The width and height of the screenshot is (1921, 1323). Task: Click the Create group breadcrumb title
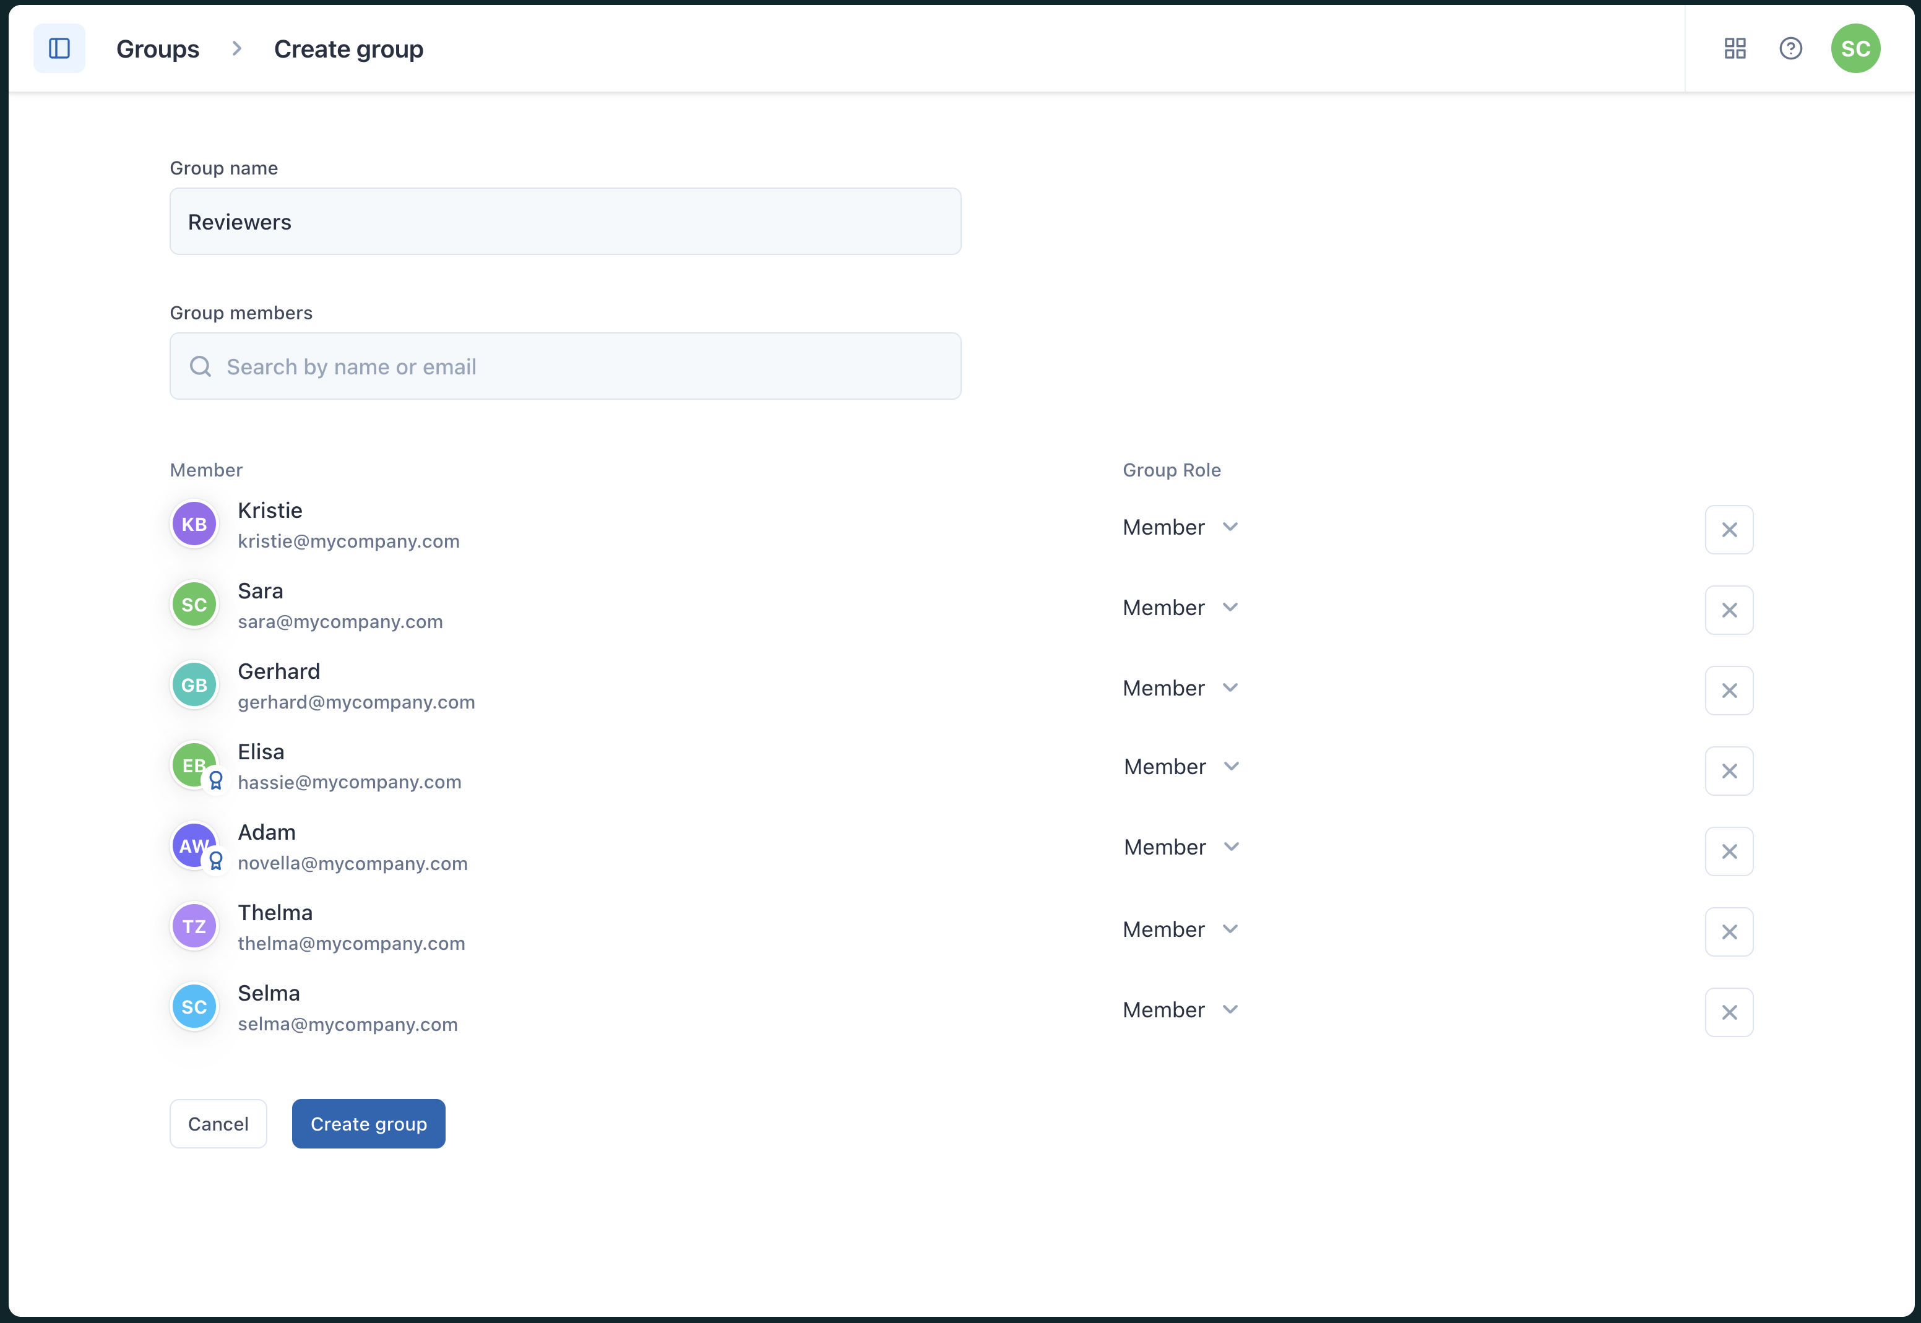pos(348,49)
